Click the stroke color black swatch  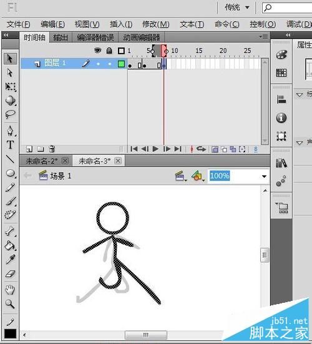[11, 334]
